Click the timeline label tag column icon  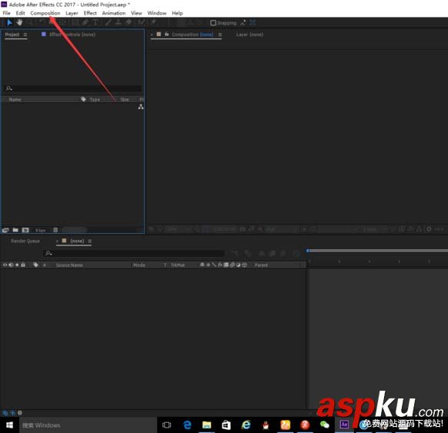coord(35,265)
